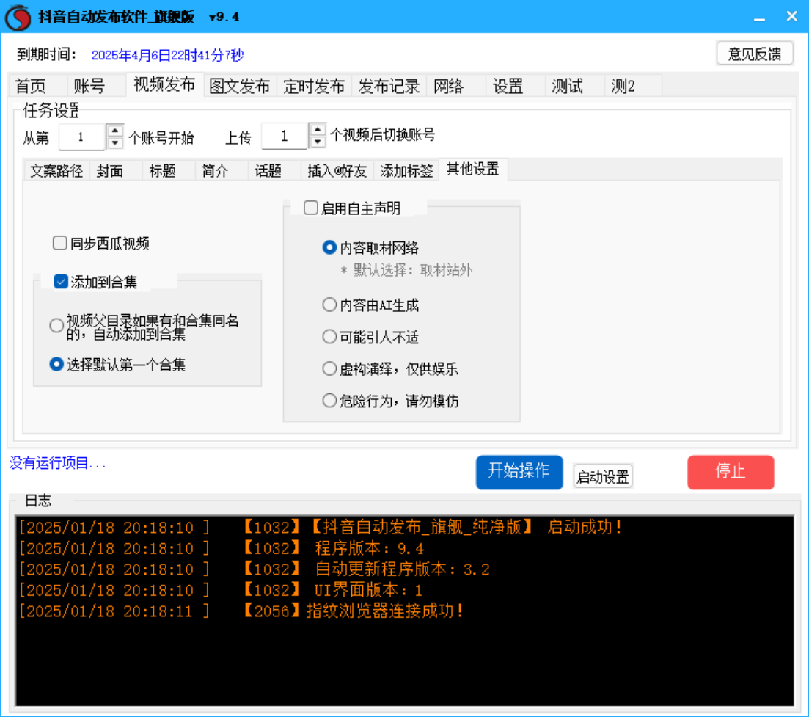Click the red 停止 button
Viewport: 809px width, 717px height.
(731, 472)
